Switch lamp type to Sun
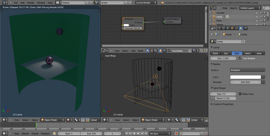This screenshot has height=136, width=270. (226, 53)
